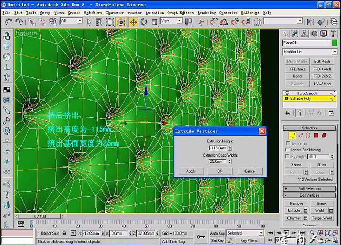Viewport: 341px width, 245px height.
Task: Click the Extrusion Base Width field
Action: coord(217,161)
